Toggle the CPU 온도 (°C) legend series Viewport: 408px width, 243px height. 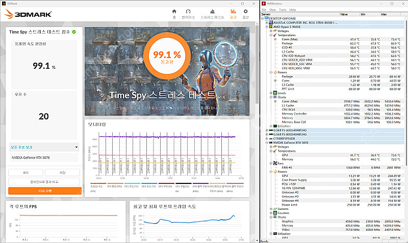click(x=132, y=185)
